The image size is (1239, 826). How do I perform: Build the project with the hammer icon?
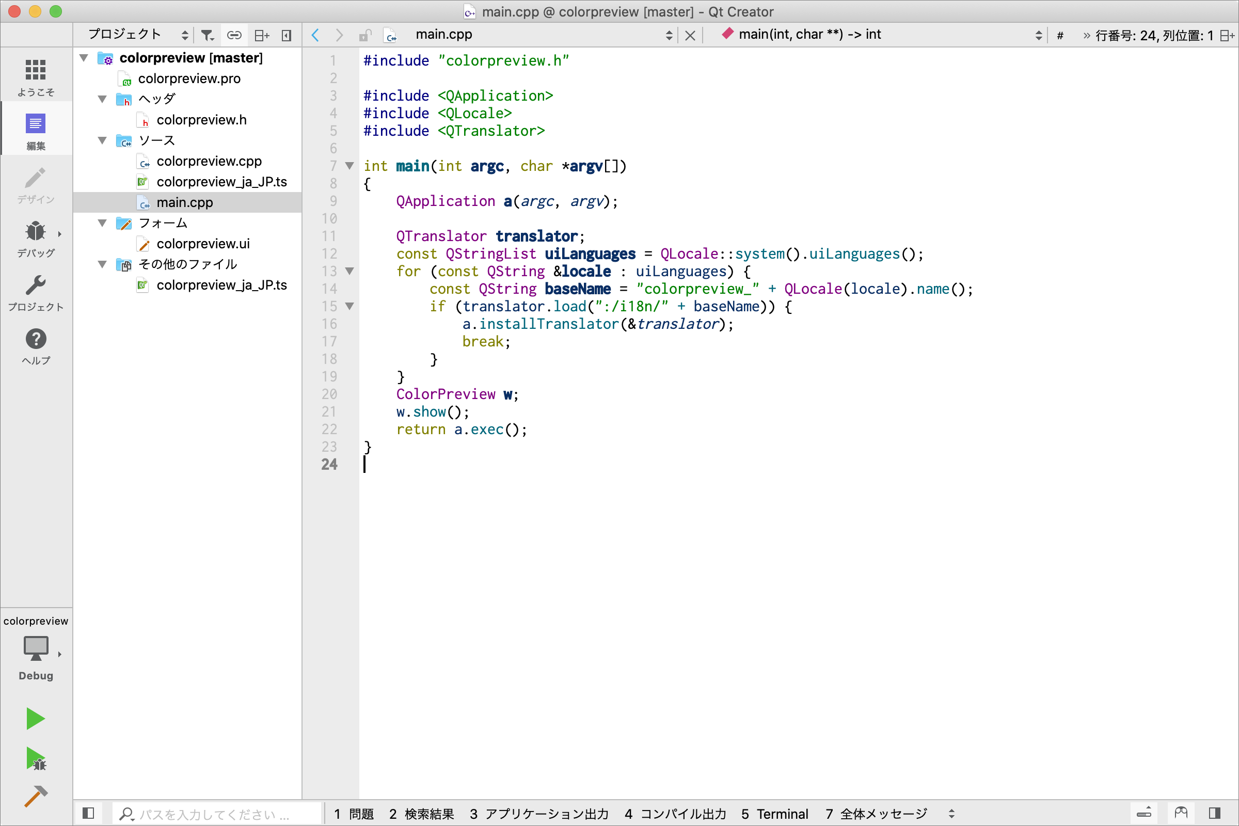[x=35, y=796]
